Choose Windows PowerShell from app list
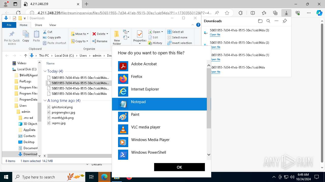 pyautogui.click(x=159, y=154)
